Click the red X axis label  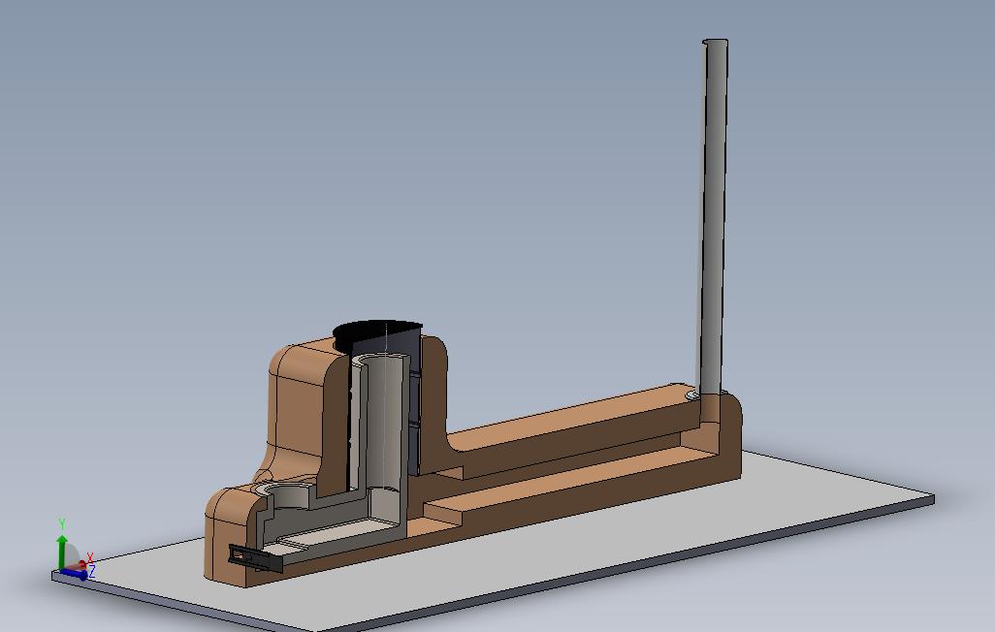[90, 557]
